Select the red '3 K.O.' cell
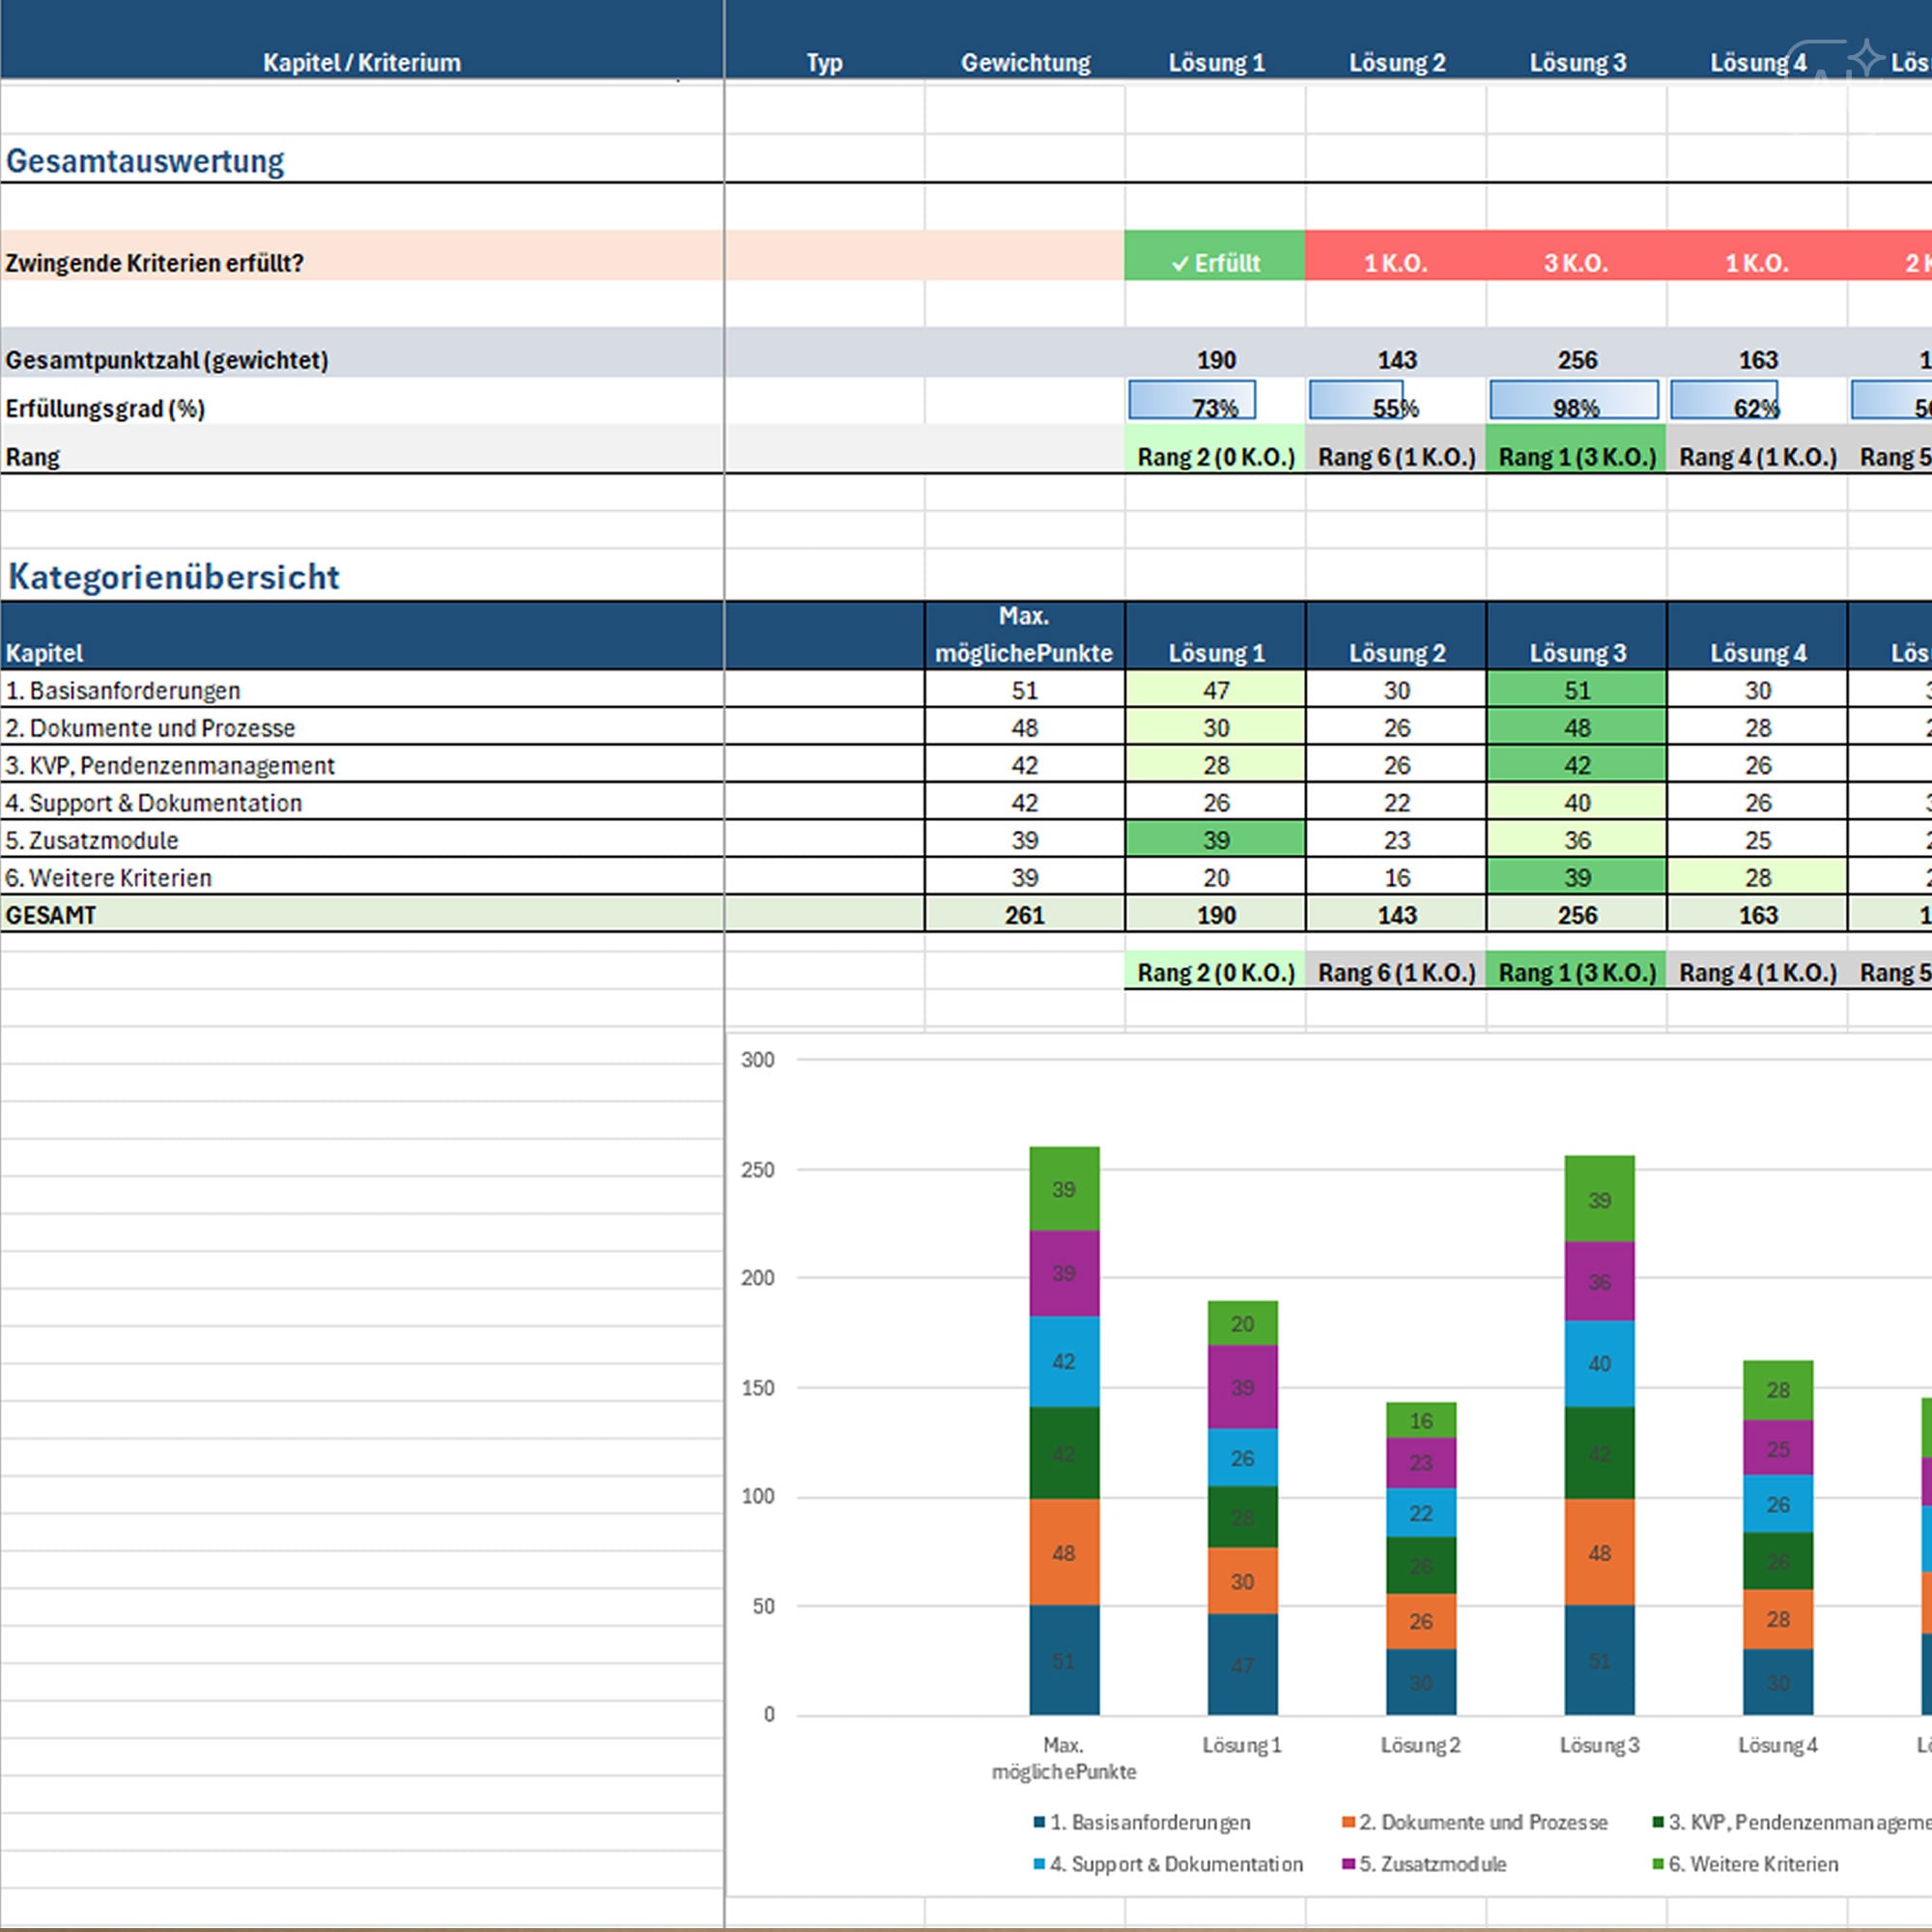The width and height of the screenshot is (1932, 1932). click(x=1576, y=256)
